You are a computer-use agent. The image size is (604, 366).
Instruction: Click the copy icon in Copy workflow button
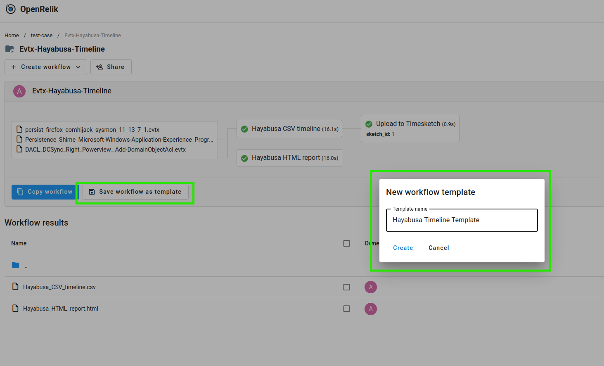(20, 192)
